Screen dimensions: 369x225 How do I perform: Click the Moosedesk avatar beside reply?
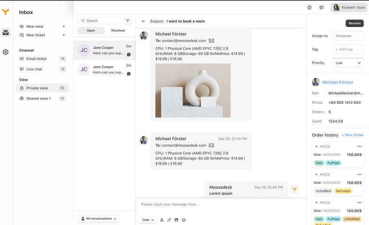[295, 189]
